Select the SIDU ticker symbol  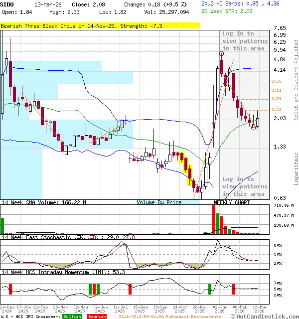click(x=7, y=4)
